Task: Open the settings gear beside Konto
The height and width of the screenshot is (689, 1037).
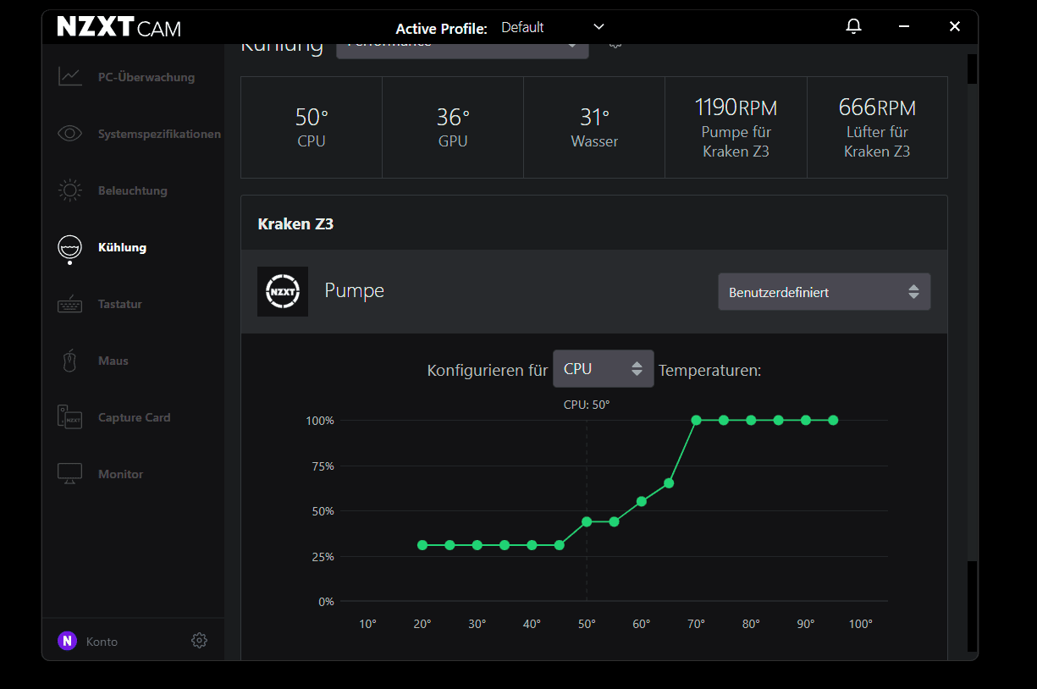Action: click(x=199, y=641)
